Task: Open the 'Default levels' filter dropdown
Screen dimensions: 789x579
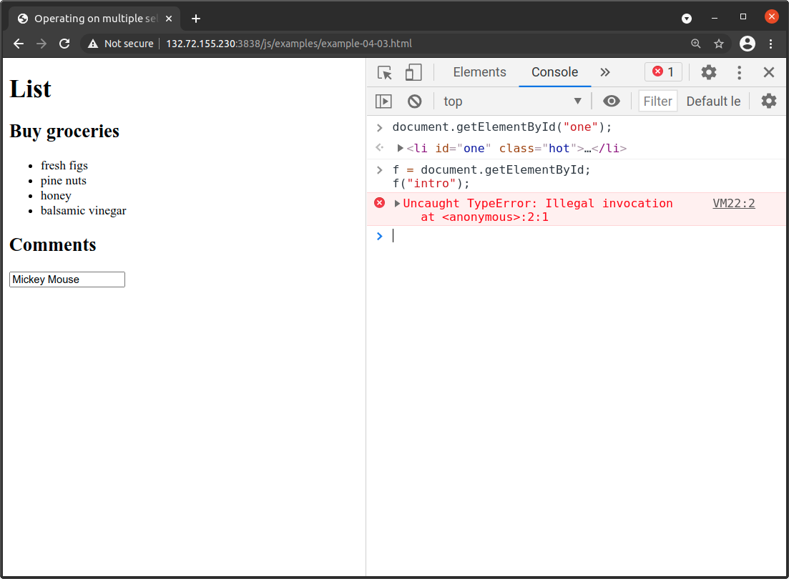Action: click(x=713, y=101)
